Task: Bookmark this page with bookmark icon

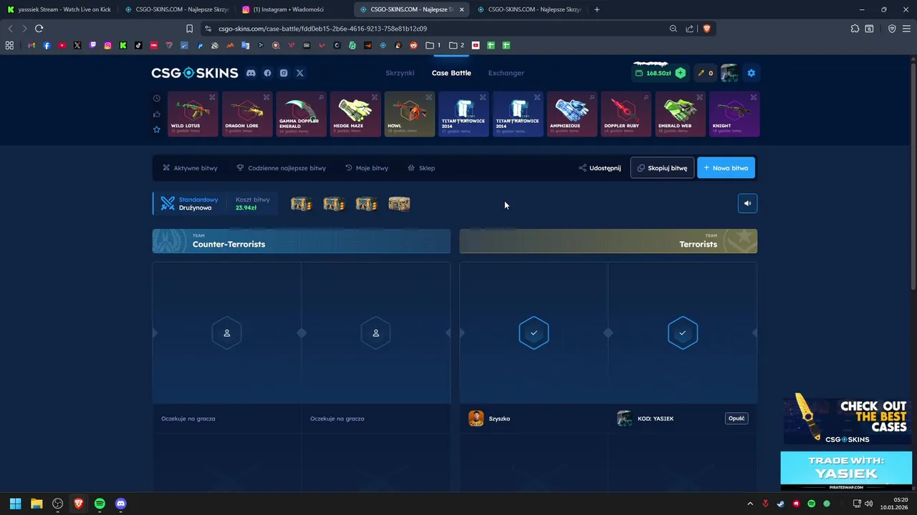Action: [189, 29]
